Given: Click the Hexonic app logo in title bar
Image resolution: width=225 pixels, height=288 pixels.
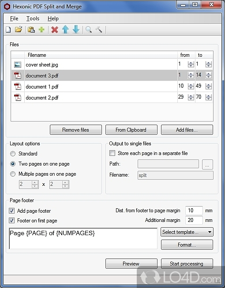Looking at the screenshot, I should tap(7, 7).
